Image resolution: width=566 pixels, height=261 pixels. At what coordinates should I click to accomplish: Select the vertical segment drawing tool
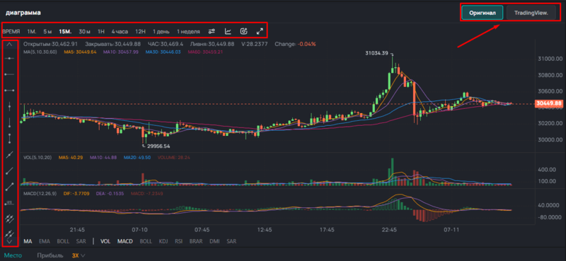coord(10,138)
